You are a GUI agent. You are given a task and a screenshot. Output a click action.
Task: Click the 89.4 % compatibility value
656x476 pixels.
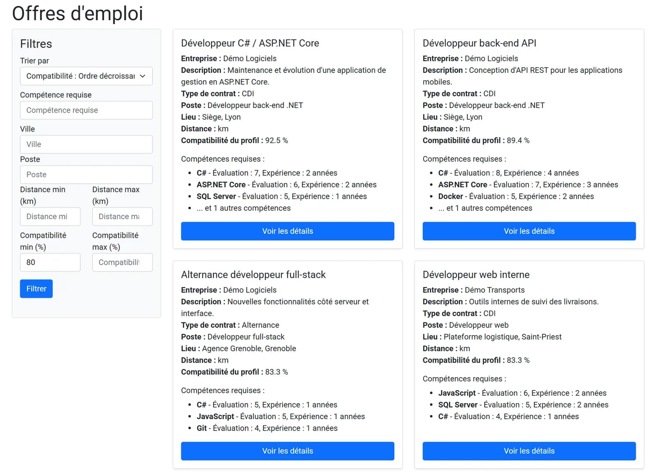coord(518,141)
